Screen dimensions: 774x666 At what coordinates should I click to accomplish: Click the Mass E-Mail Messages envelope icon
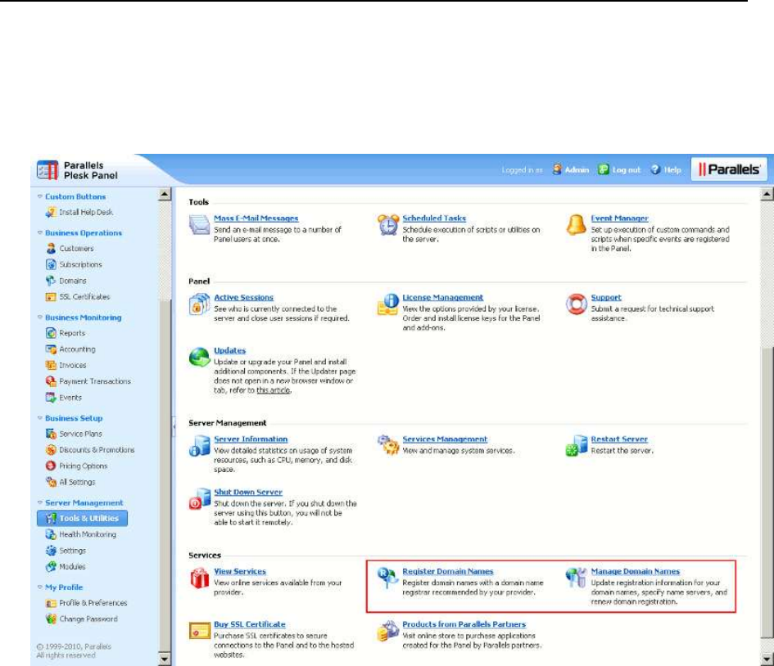pyautogui.click(x=199, y=225)
